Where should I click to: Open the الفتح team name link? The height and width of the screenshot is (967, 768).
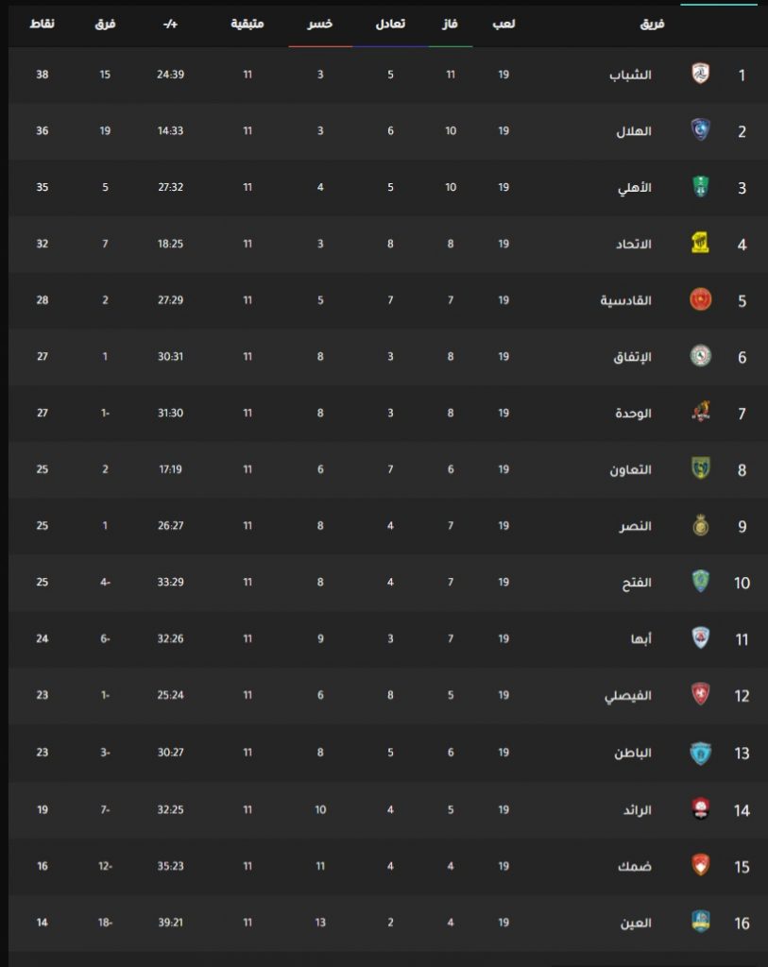coord(637,583)
